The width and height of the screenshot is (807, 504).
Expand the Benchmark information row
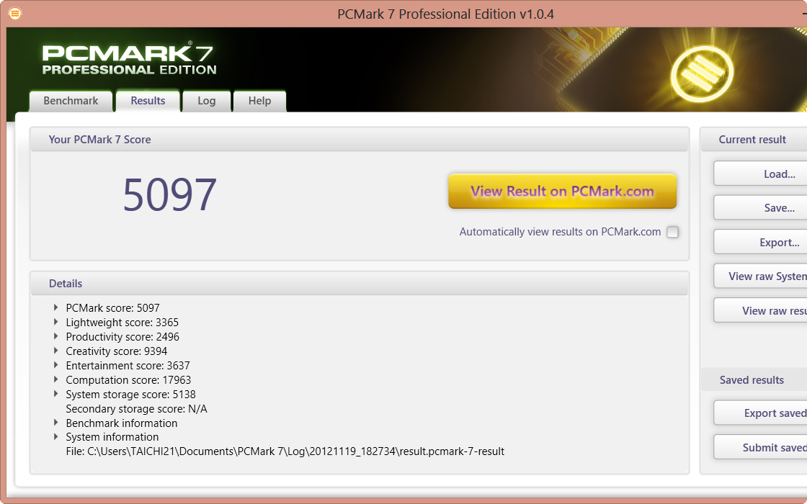tap(55, 423)
